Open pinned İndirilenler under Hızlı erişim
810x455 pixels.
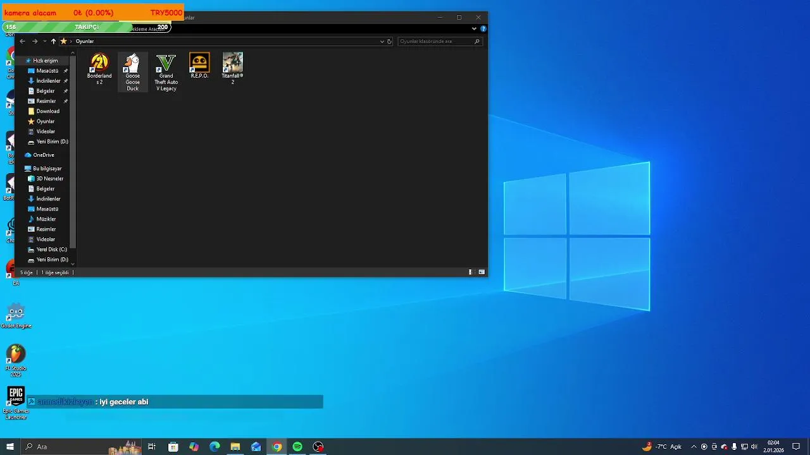tap(48, 81)
